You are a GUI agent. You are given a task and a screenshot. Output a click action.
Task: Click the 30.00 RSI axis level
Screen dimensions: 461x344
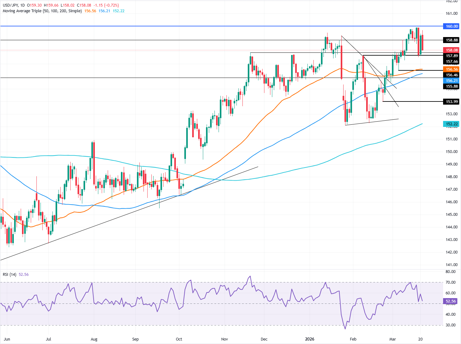click(x=450, y=325)
